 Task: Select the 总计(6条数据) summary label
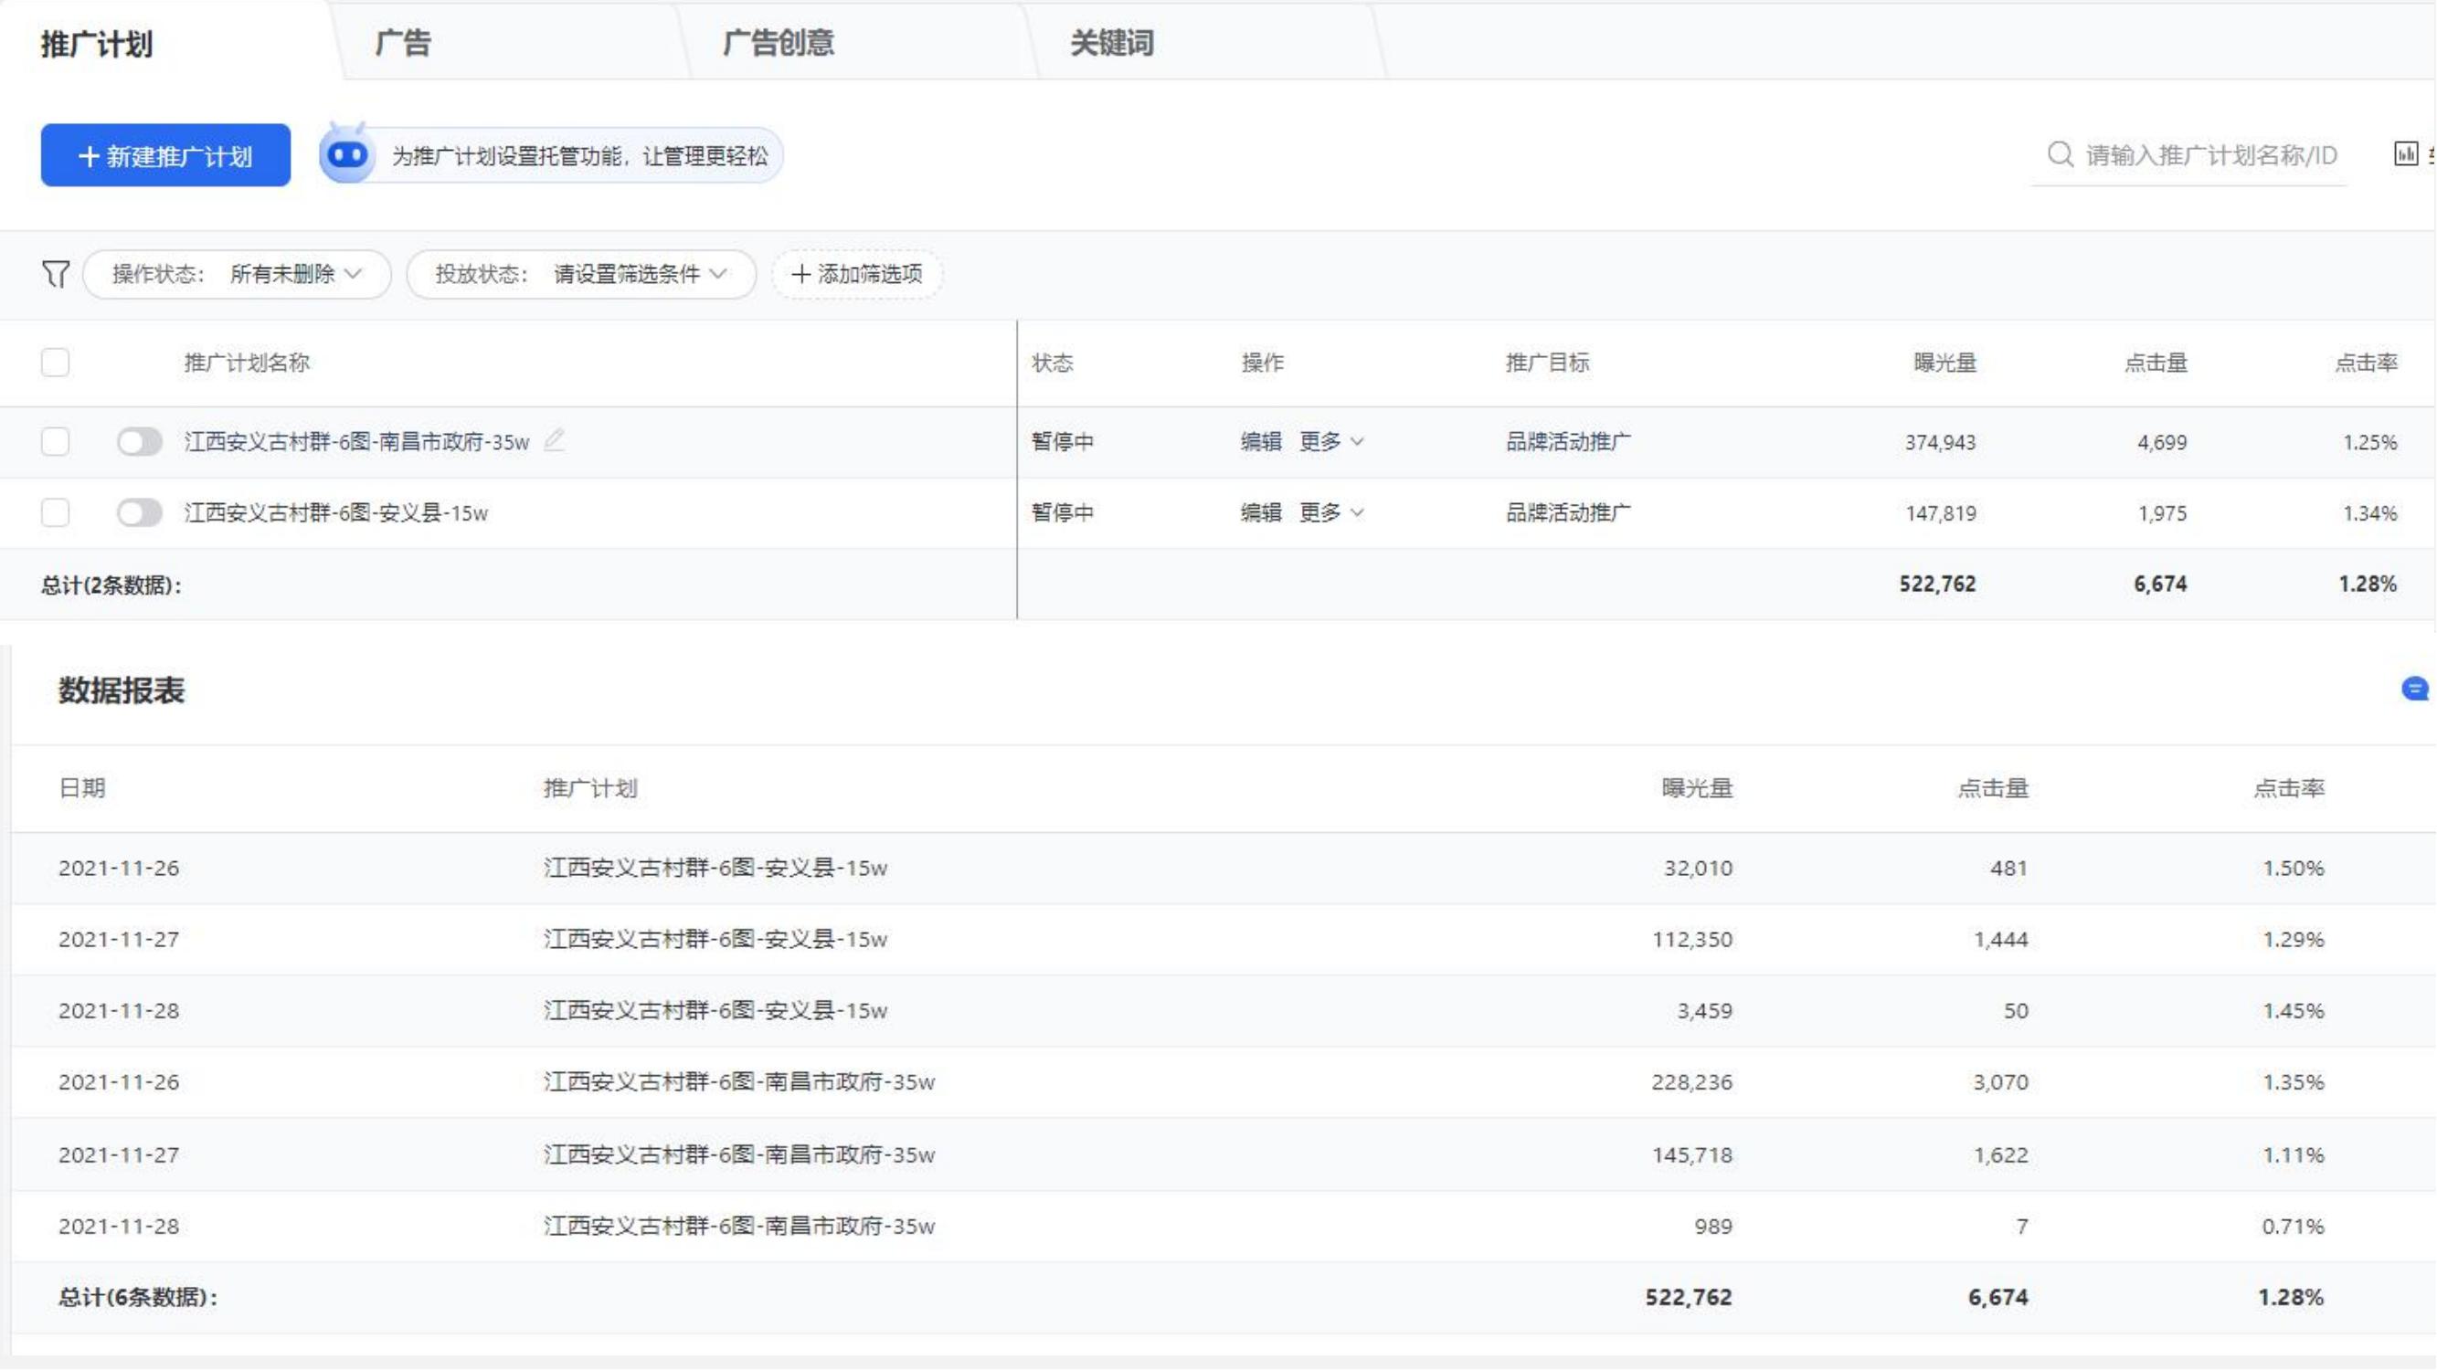tap(138, 1297)
